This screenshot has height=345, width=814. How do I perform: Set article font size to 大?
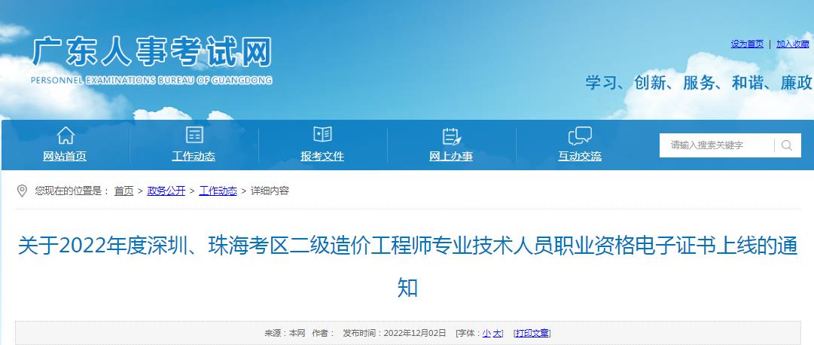tap(497, 333)
